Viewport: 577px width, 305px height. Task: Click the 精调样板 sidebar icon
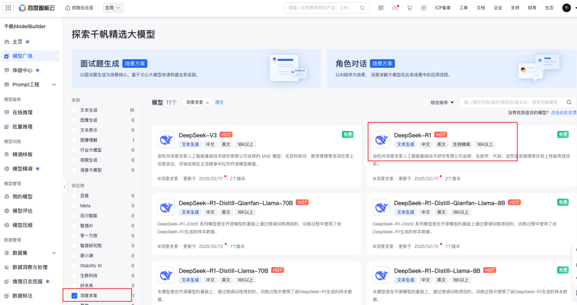[x=6, y=155]
